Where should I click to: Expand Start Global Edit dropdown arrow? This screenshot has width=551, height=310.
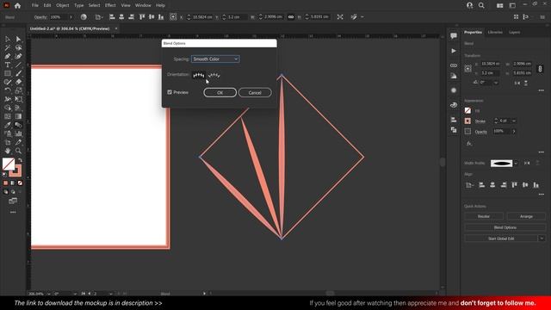542,239
